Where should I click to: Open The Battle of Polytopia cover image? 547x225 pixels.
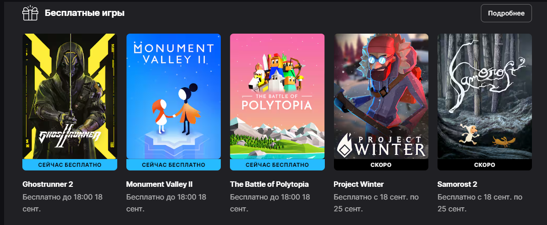277,96
